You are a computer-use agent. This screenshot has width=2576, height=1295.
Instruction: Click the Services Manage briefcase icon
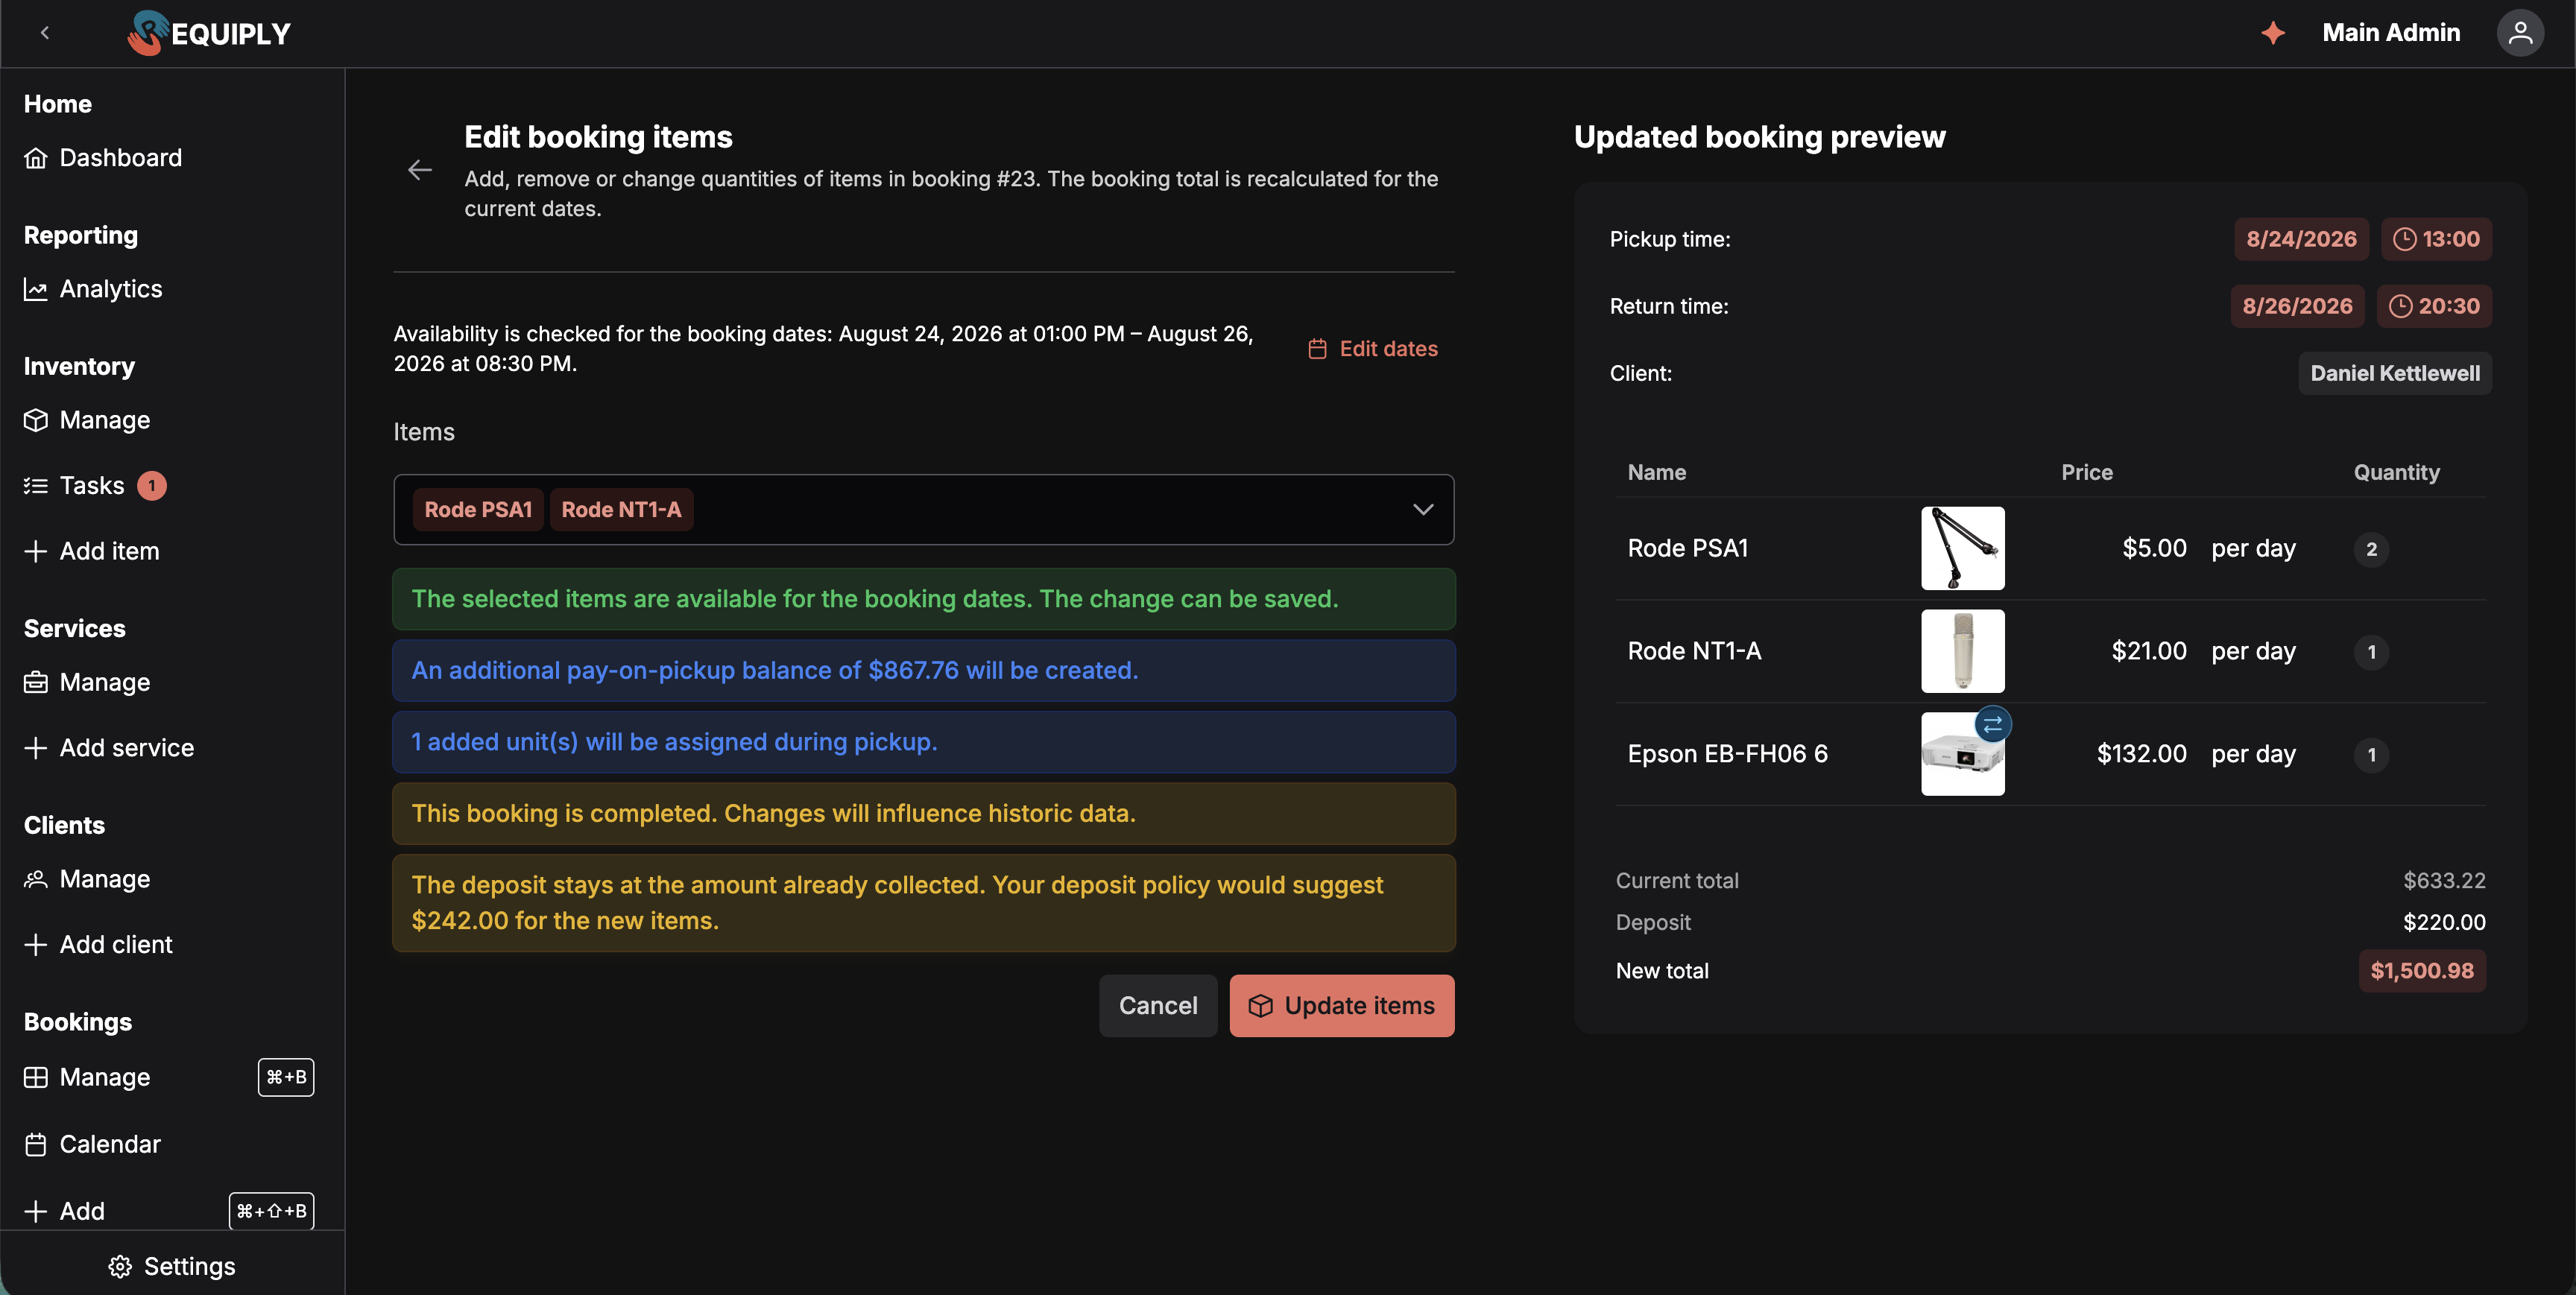pyautogui.click(x=36, y=682)
